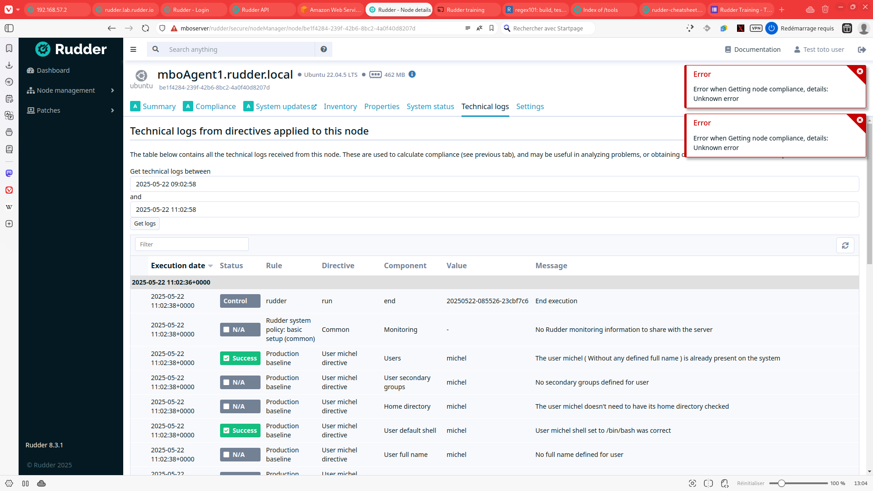Open search help question mark icon

(324, 49)
